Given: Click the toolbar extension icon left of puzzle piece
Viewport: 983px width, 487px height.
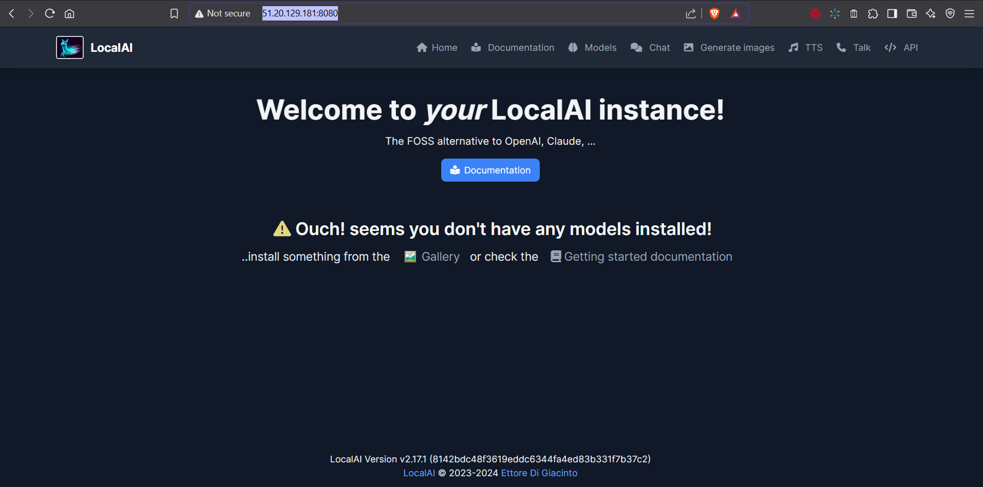Looking at the screenshot, I should coord(854,13).
